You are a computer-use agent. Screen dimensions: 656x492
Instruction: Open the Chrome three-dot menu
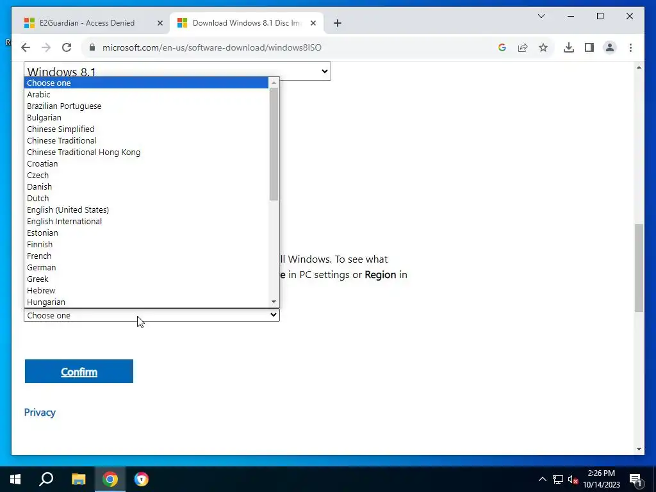point(630,47)
